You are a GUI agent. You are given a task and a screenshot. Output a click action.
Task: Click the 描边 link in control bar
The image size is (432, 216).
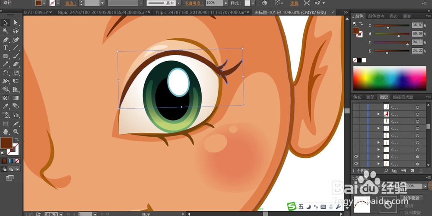70,3
